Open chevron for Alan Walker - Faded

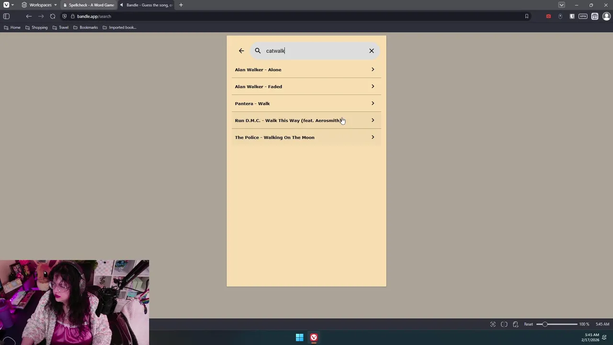tap(373, 87)
